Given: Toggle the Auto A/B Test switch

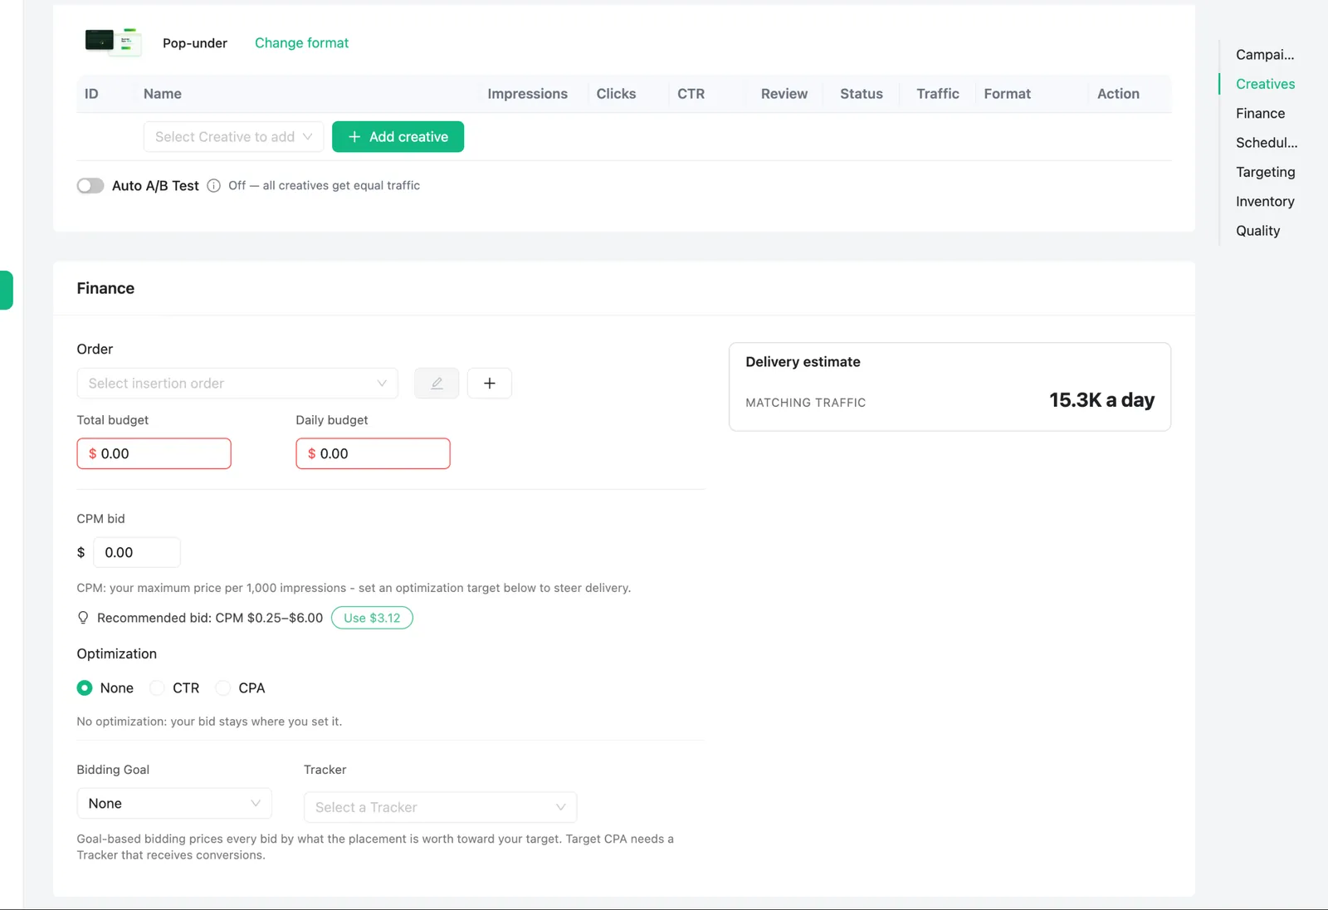Looking at the screenshot, I should pyautogui.click(x=90, y=185).
